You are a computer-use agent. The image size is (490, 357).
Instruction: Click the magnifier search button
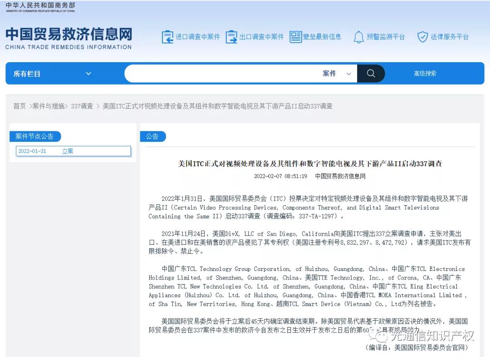click(x=371, y=74)
